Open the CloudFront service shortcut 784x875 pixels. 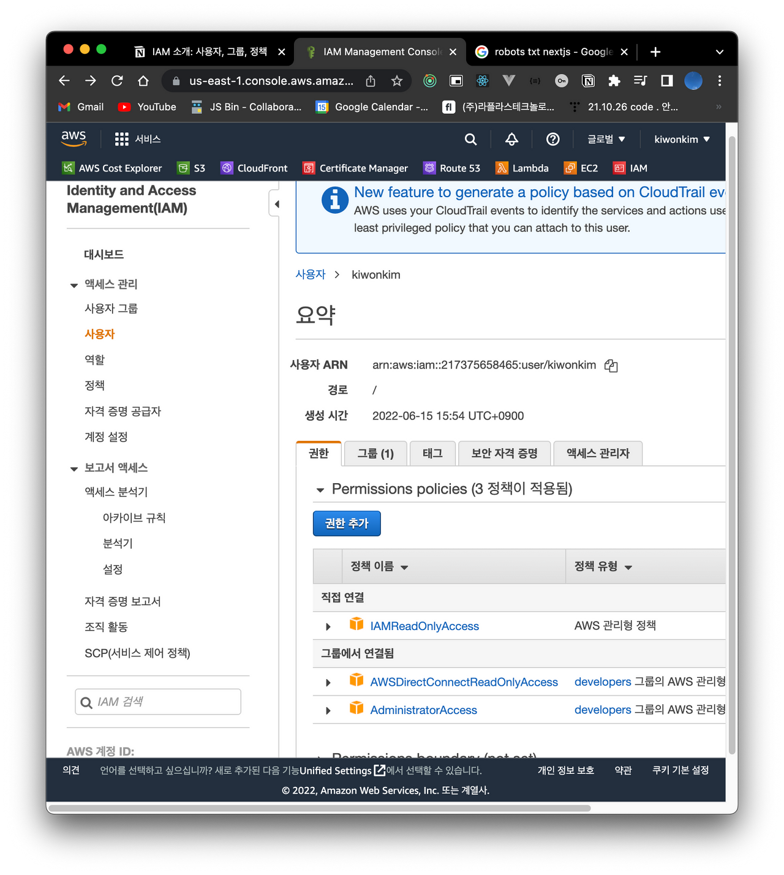(x=254, y=168)
